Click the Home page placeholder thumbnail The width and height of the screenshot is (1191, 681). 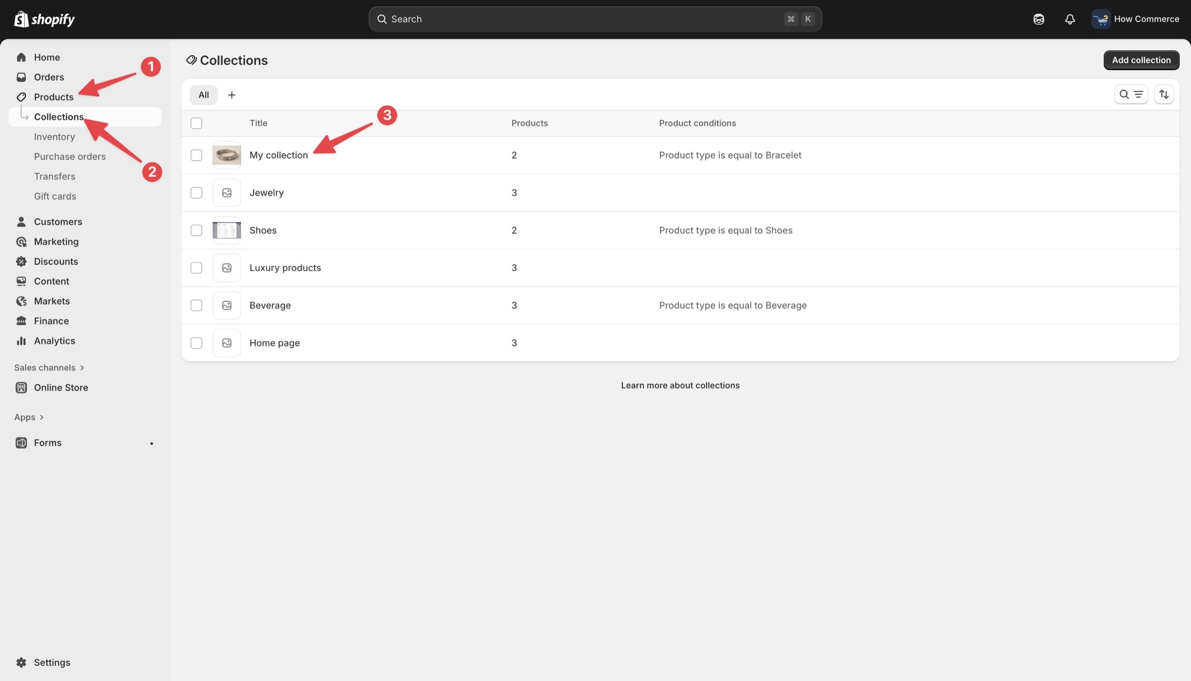pos(227,343)
